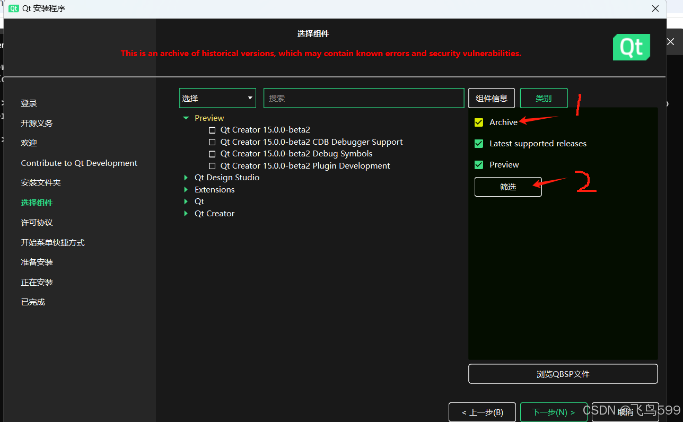Uncheck Latest supported releases
Viewport: 683px width, 422px height.
479,144
